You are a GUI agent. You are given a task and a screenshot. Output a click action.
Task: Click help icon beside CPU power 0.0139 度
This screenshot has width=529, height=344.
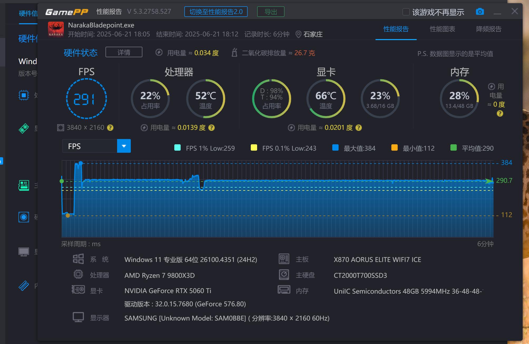pyautogui.click(x=211, y=128)
